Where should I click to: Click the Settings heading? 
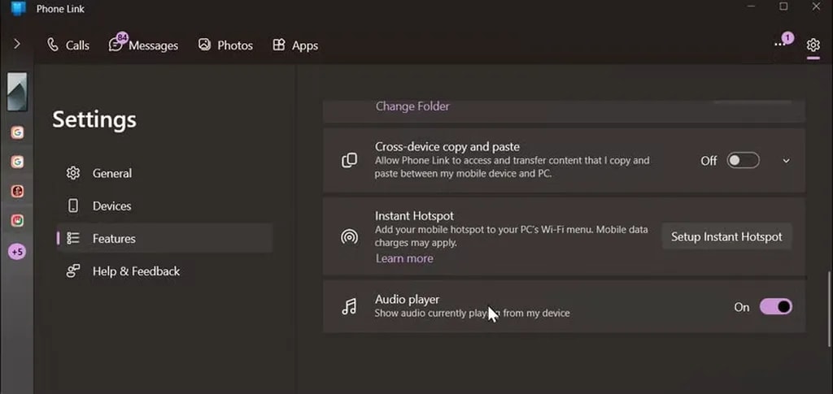(94, 119)
